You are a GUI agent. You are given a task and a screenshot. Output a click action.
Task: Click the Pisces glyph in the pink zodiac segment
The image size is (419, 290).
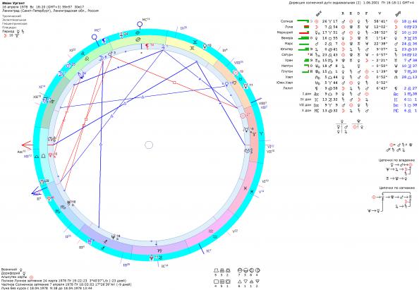point(245,188)
